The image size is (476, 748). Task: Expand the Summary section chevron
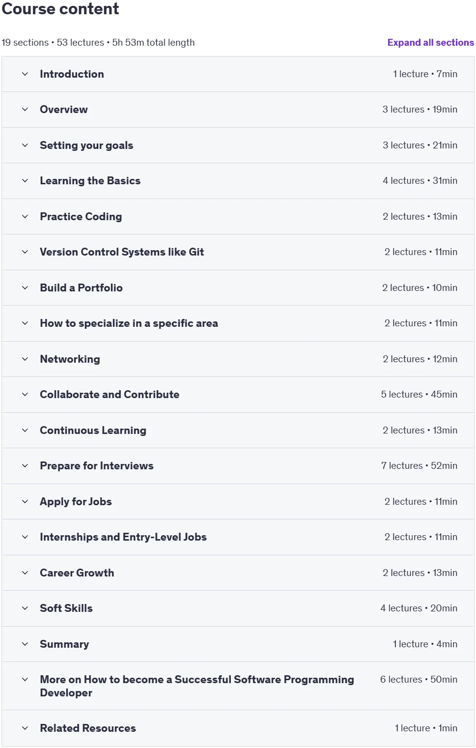tap(25, 644)
